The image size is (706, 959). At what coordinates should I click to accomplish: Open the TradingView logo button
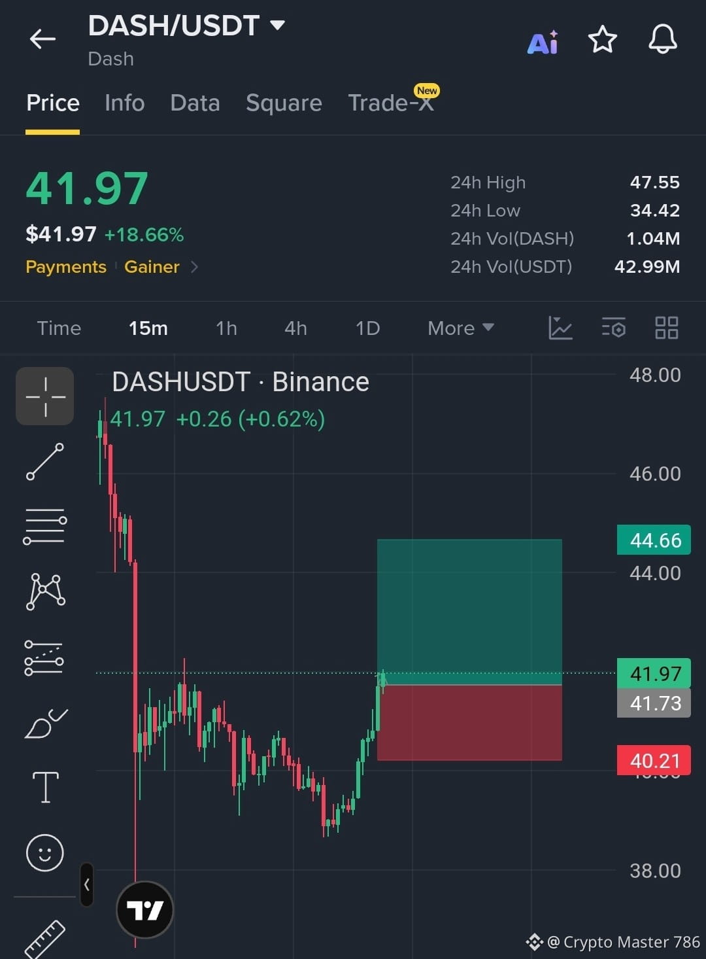[144, 909]
